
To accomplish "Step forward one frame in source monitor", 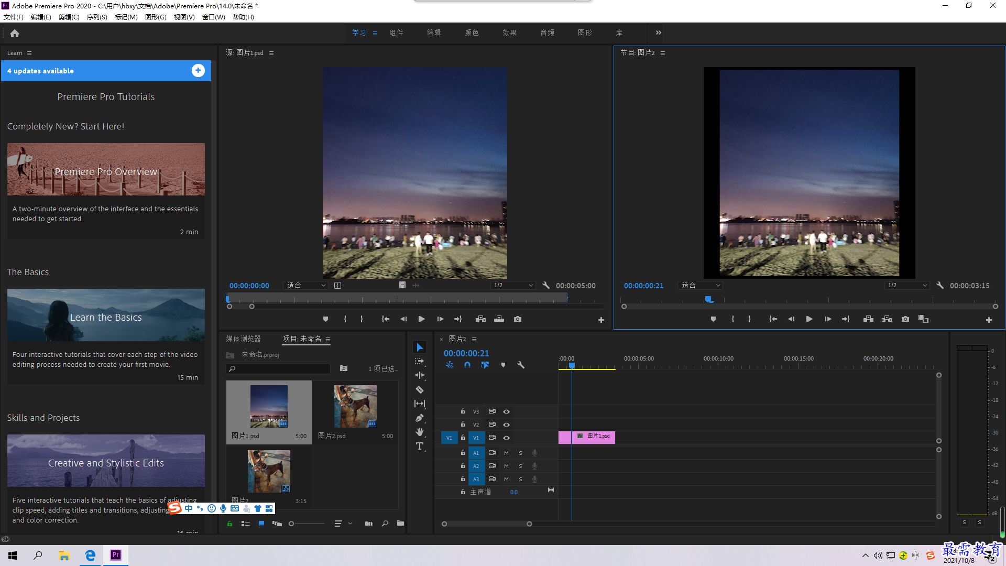I will (440, 319).
